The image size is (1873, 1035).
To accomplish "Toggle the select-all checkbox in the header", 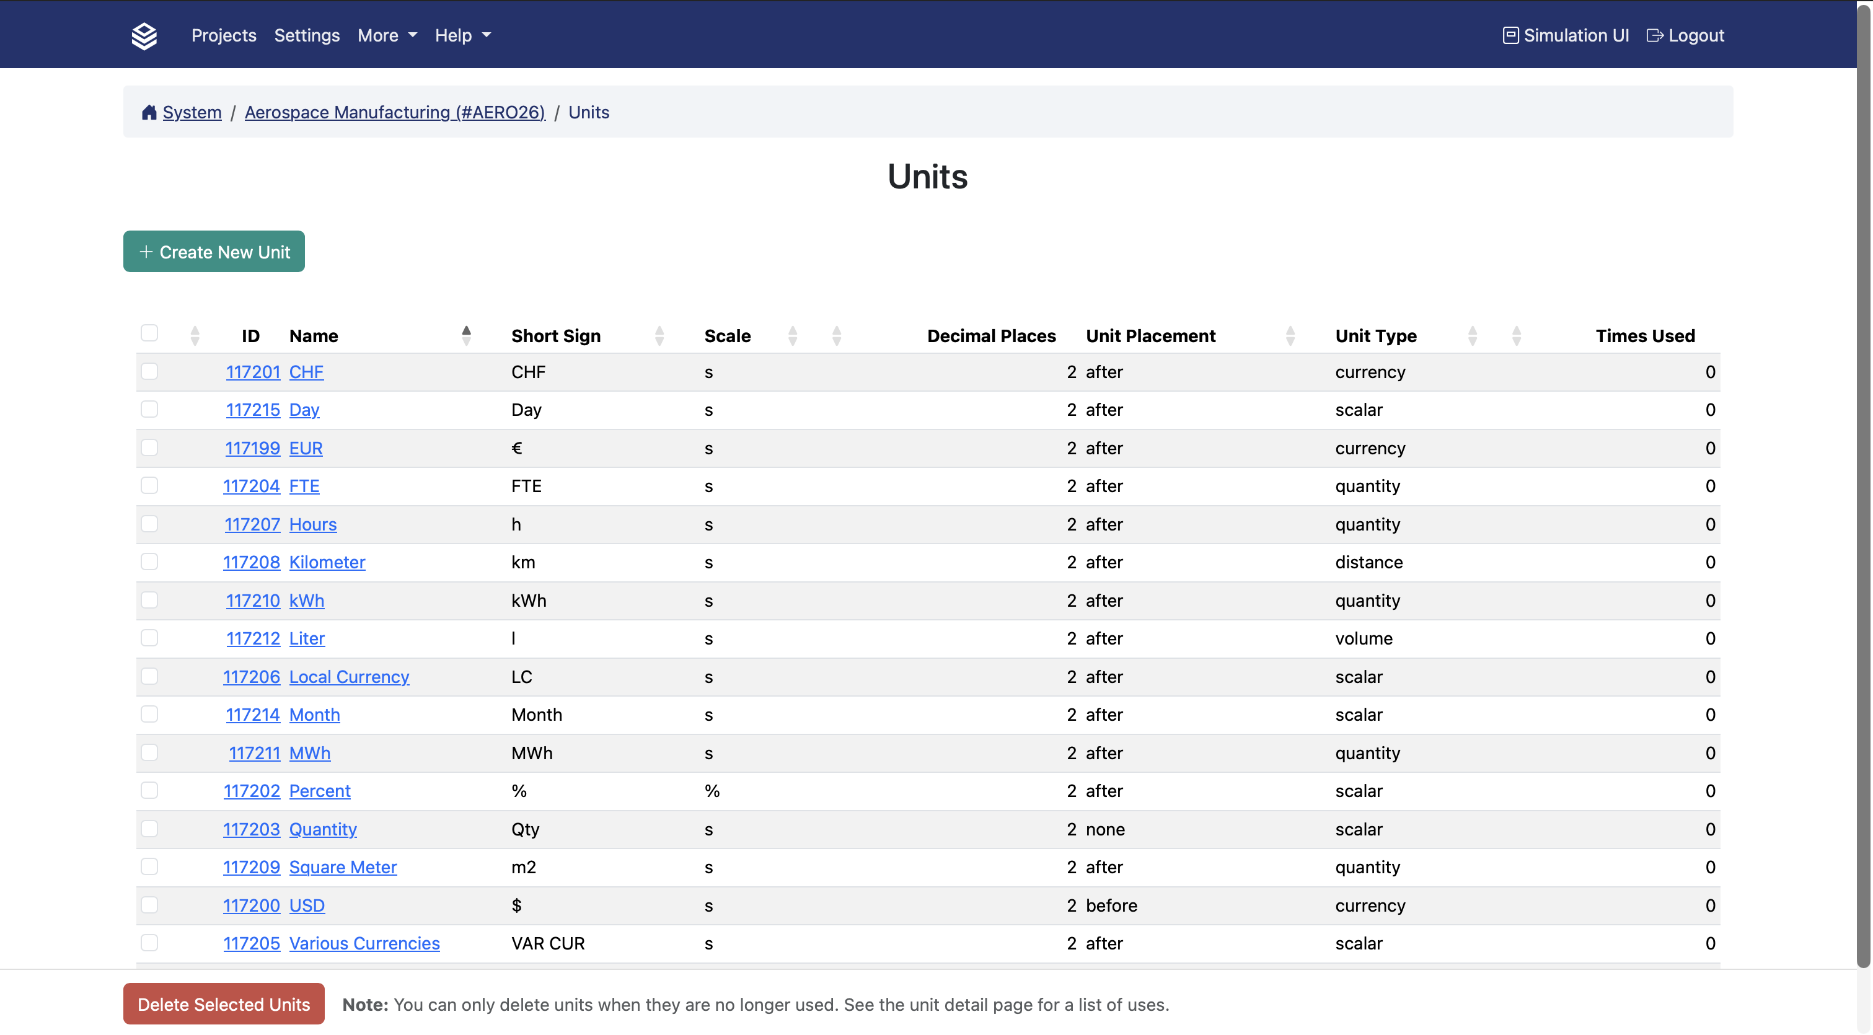I will pos(149,332).
